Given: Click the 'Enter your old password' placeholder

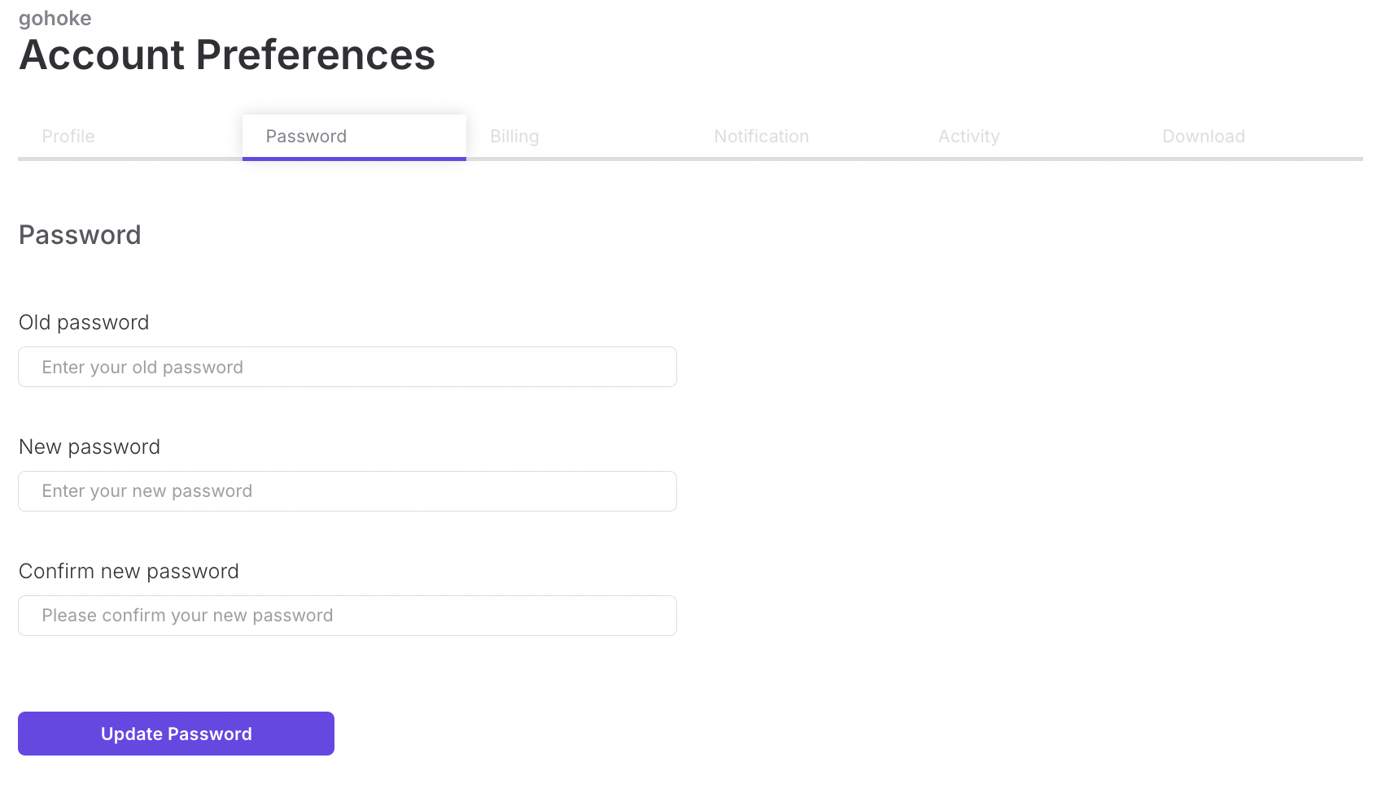Looking at the screenshot, I should point(142,368).
